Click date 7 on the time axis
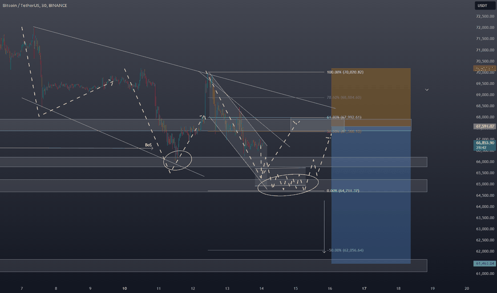497x293 pixels. click(x=21, y=289)
